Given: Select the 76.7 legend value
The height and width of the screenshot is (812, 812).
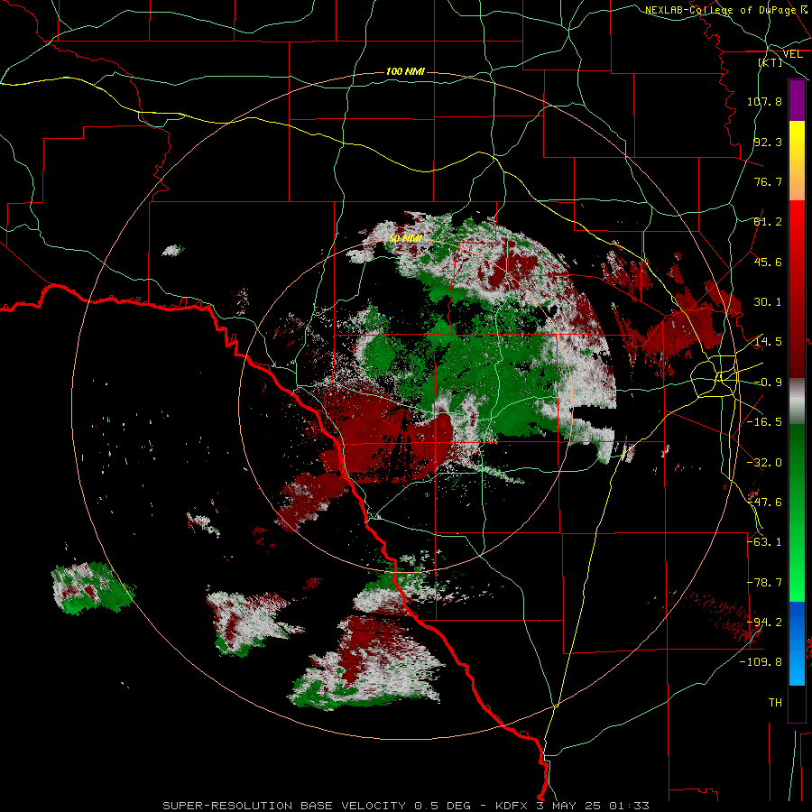Looking at the screenshot, I should (x=768, y=181).
